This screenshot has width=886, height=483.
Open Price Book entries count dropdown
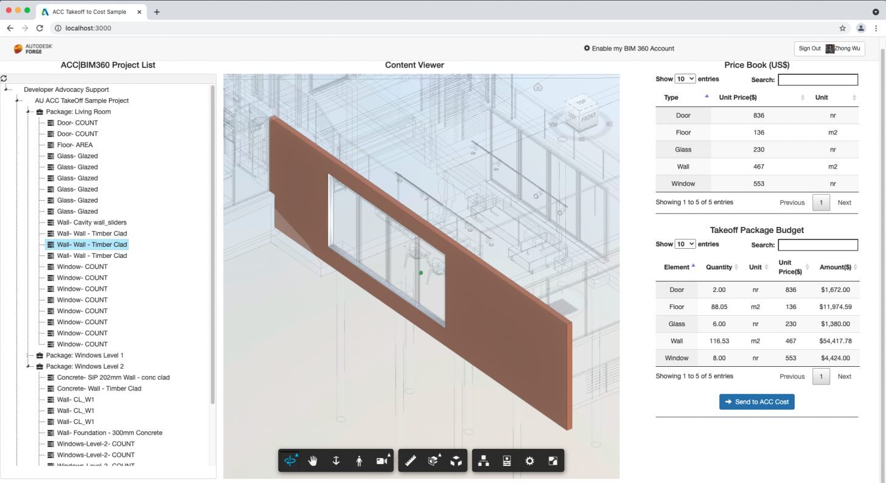tap(685, 79)
